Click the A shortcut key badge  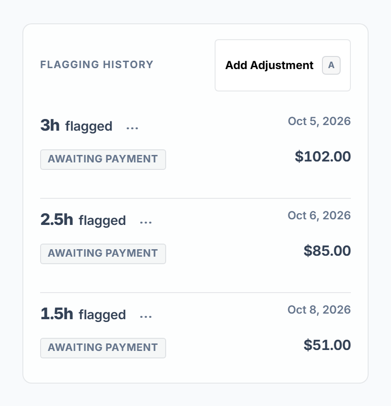tap(331, 65)
